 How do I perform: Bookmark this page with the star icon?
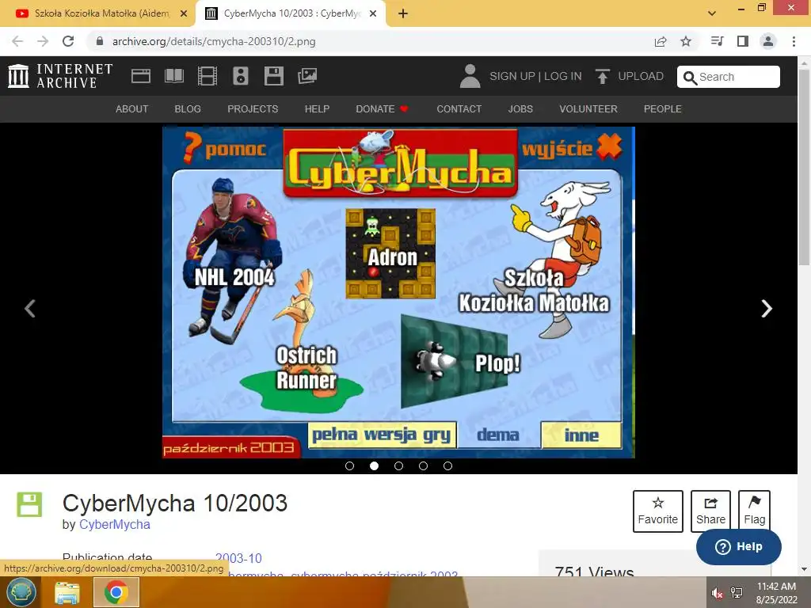pyautogui.click(x=686, y=41)
